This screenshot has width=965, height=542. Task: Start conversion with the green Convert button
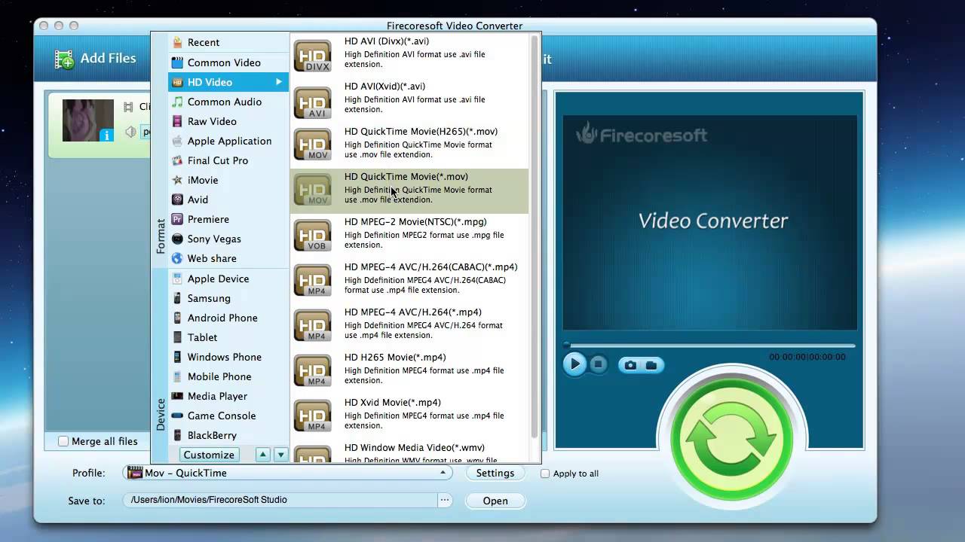pos(731,440)
